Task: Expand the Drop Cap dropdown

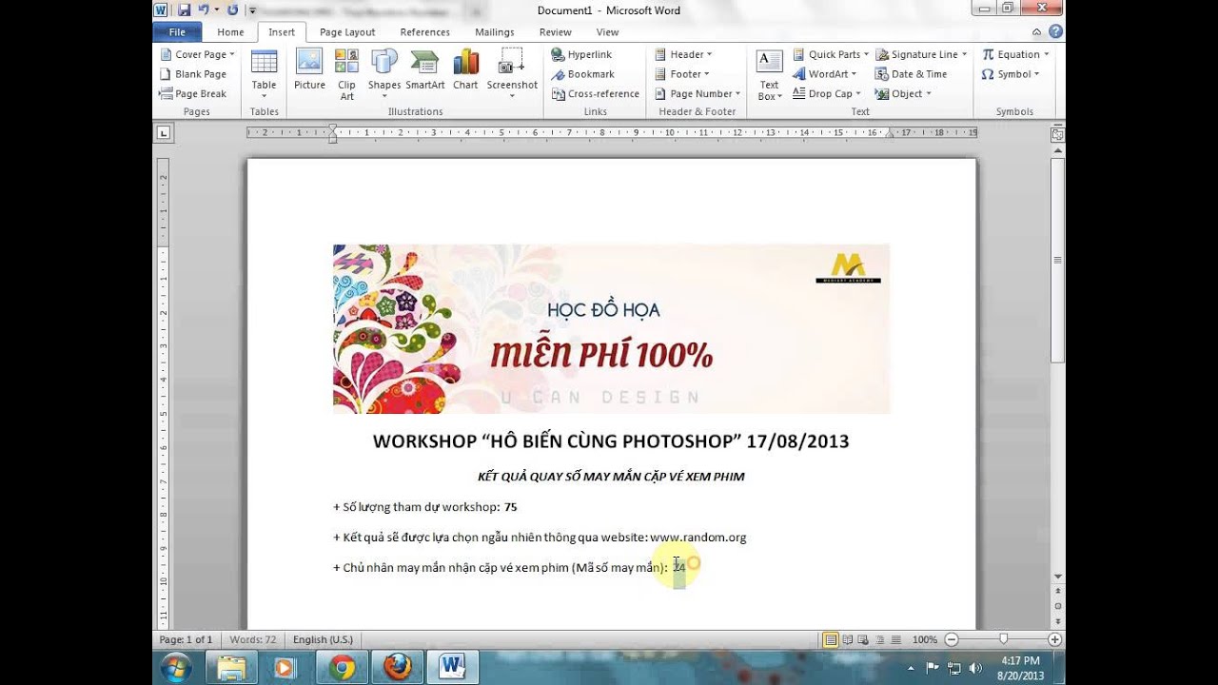Action: pos(827,94)
